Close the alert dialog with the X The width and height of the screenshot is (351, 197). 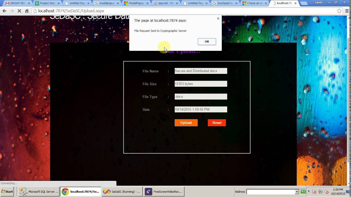[x=218, y=19]
